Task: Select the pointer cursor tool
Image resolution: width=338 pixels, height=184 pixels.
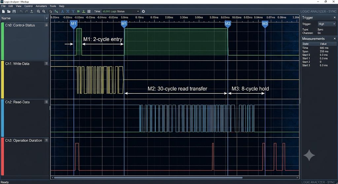Action: (x=51, y=12)
